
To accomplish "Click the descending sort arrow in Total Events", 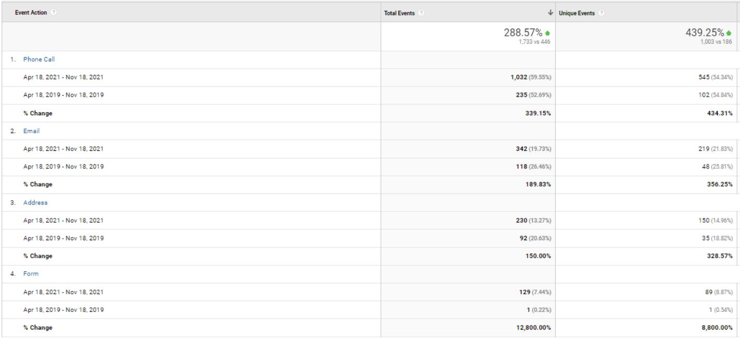I will tap(551, 13).
